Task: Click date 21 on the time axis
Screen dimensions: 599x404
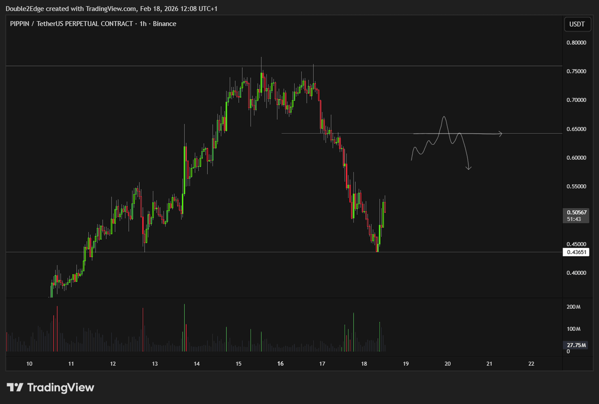Action: [489, 364]
